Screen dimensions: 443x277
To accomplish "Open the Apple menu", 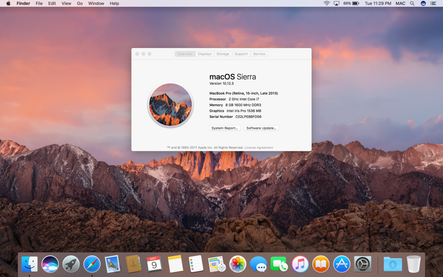I will (x=8, y=3).
